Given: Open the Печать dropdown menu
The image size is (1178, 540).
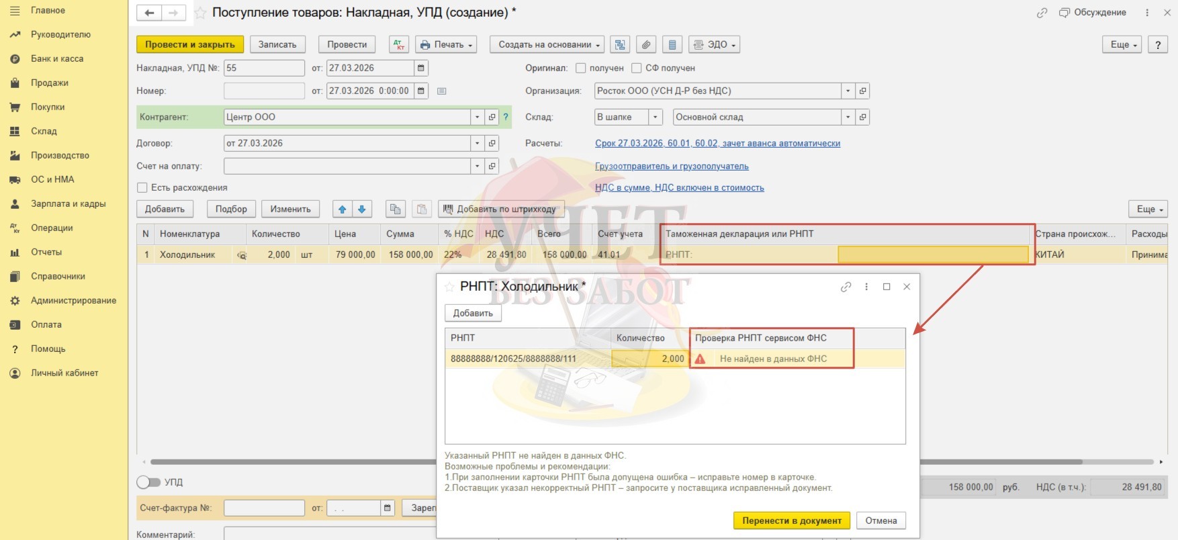Looking at the screenshot, I should click(x=446, y=44).
